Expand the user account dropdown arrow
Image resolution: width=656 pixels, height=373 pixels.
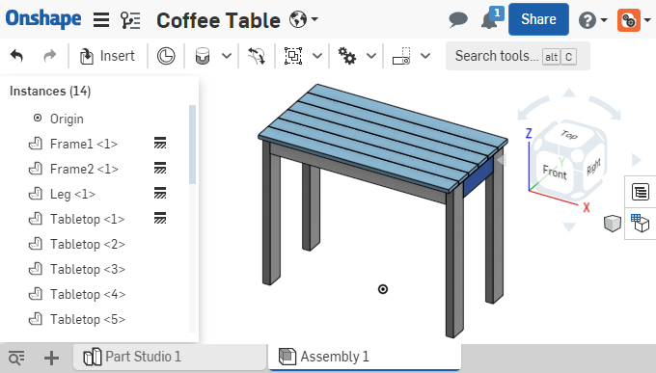pyautogui.click(x=647, y=19)
